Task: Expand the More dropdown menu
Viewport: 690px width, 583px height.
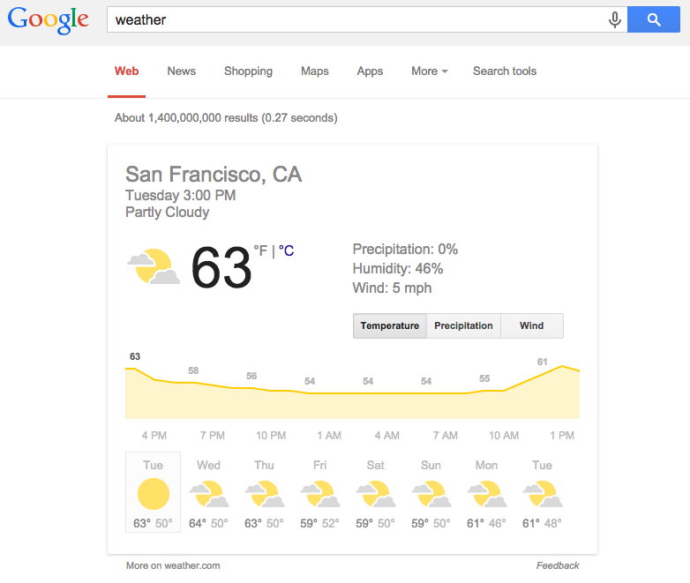Action: click(429, 71)
